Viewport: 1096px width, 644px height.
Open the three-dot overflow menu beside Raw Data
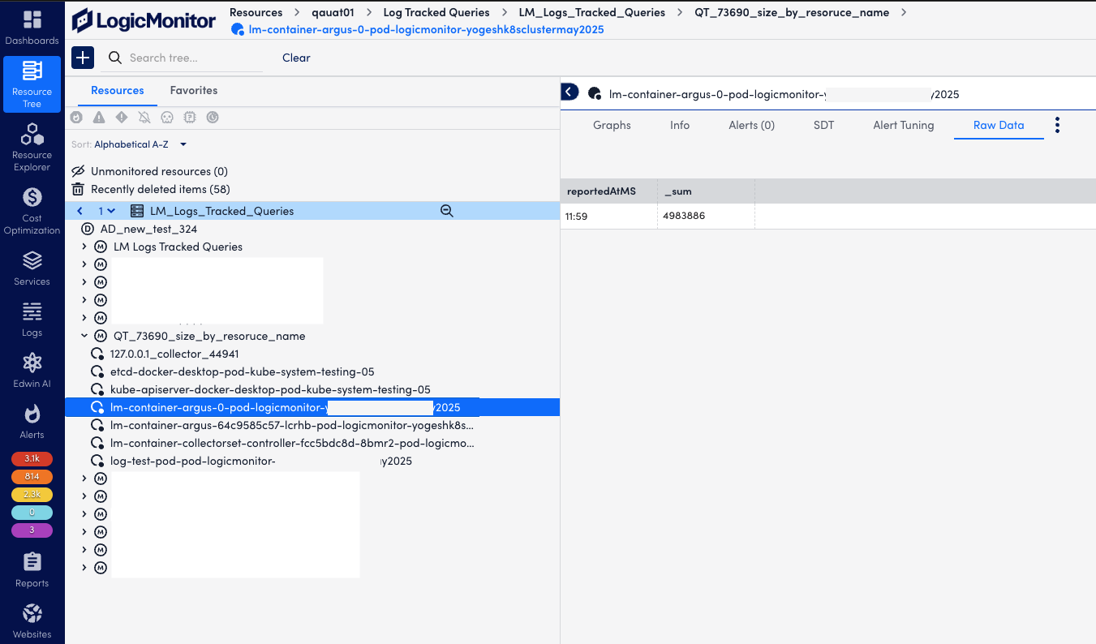(1057, 125)
